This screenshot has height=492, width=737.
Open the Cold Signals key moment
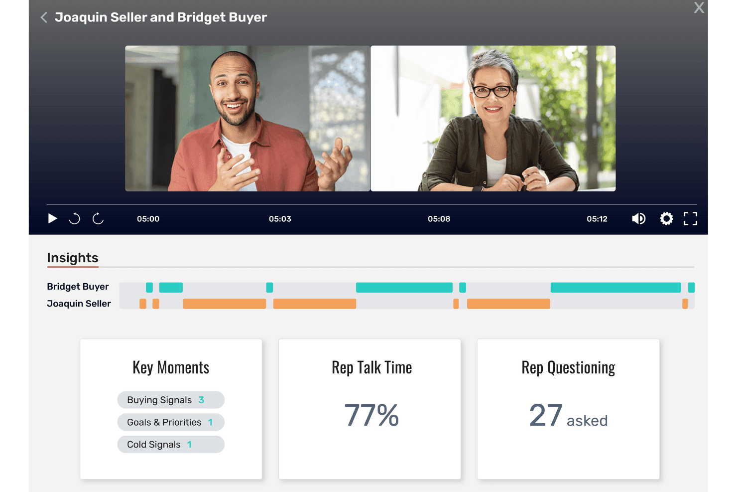pos(171,444)
